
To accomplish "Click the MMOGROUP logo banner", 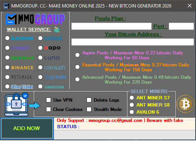I will (x=35, y=19).
